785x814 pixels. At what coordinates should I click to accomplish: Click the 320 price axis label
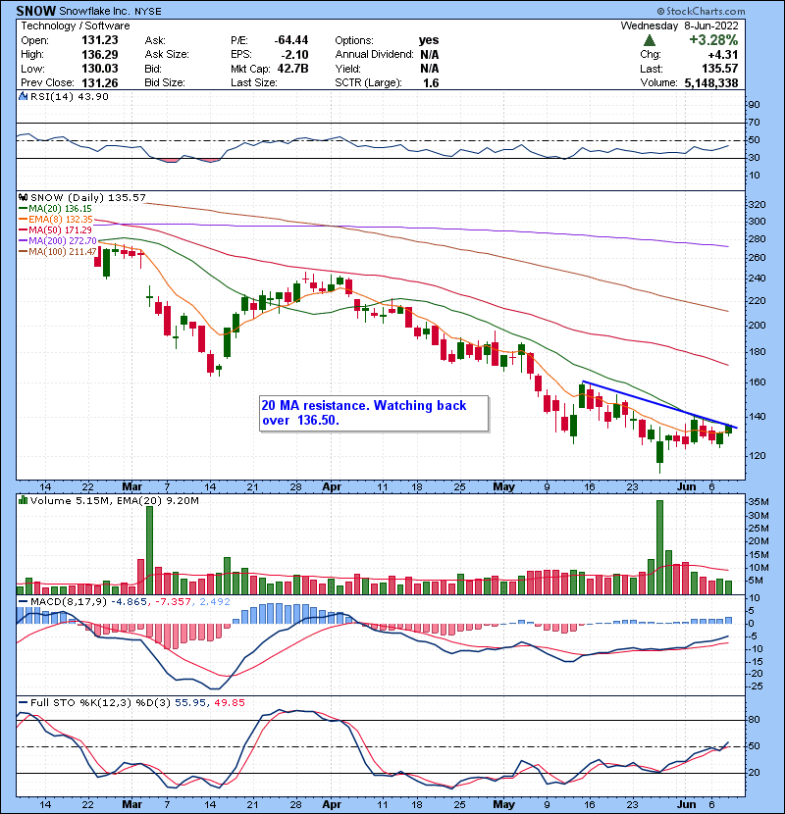(757, 205)
